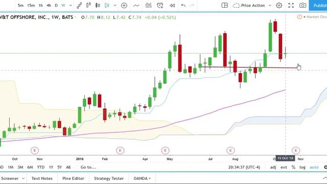
Task: Open the chart layout selector icon
Action: pos(225,5)
